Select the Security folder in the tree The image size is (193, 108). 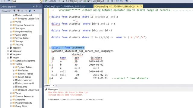[19, 45]
